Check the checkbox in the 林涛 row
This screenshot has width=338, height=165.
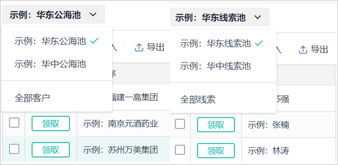(x=180, y=150)
